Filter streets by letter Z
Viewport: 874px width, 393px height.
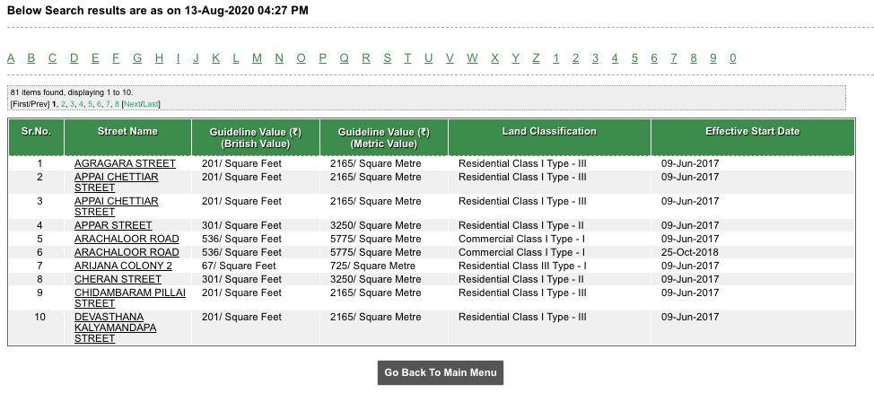[537, 58]
